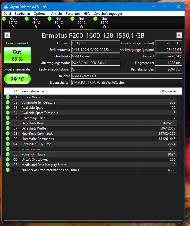190x226 pixels.
Task: Click the Gut 63 % health status button
Action: pyautogui.click(x=17, y=55)
